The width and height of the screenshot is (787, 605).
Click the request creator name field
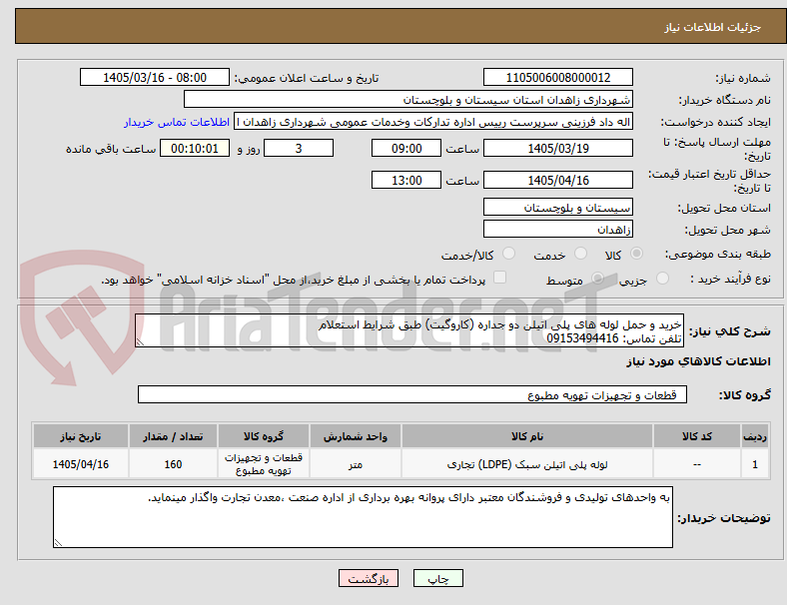click(x=433, y=122)
